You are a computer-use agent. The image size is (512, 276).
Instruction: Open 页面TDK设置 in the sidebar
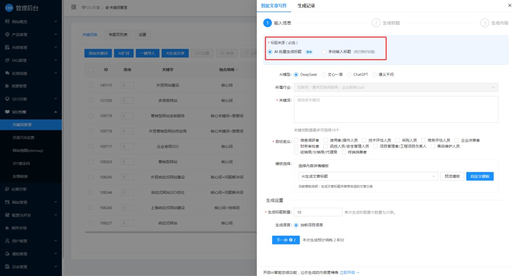point(23,137)
